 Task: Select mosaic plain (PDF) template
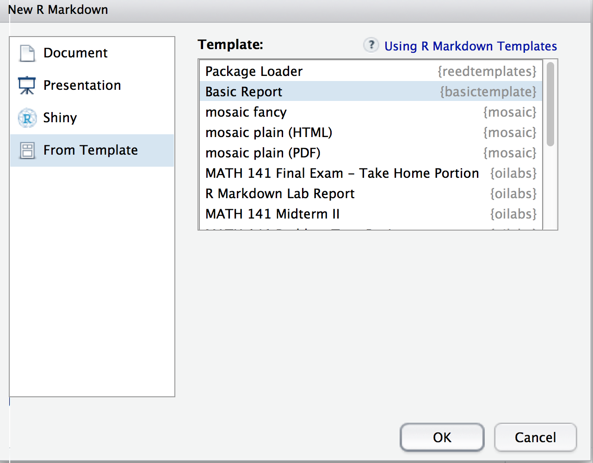(x=263, y=153)
